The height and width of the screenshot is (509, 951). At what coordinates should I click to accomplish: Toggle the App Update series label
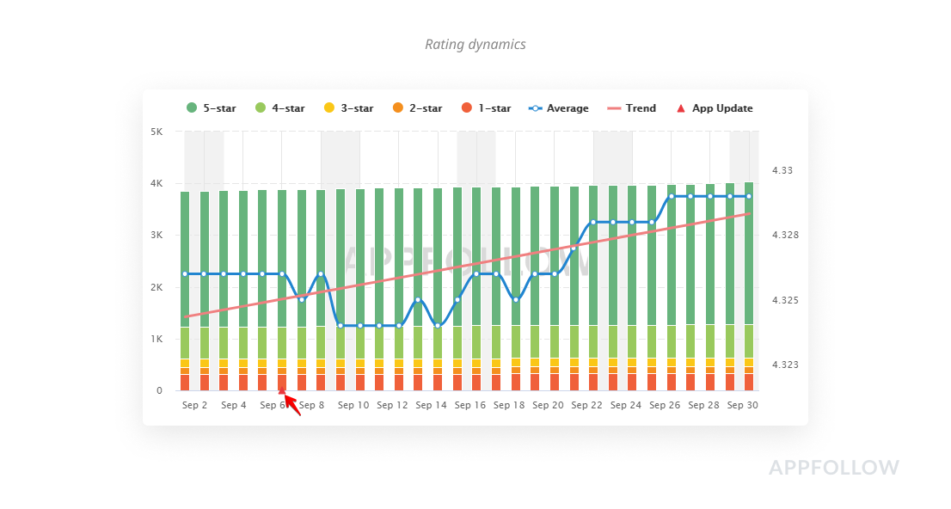(x=722, y=108)
